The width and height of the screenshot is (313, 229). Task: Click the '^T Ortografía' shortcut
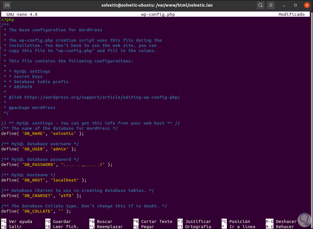coord(194,227)
